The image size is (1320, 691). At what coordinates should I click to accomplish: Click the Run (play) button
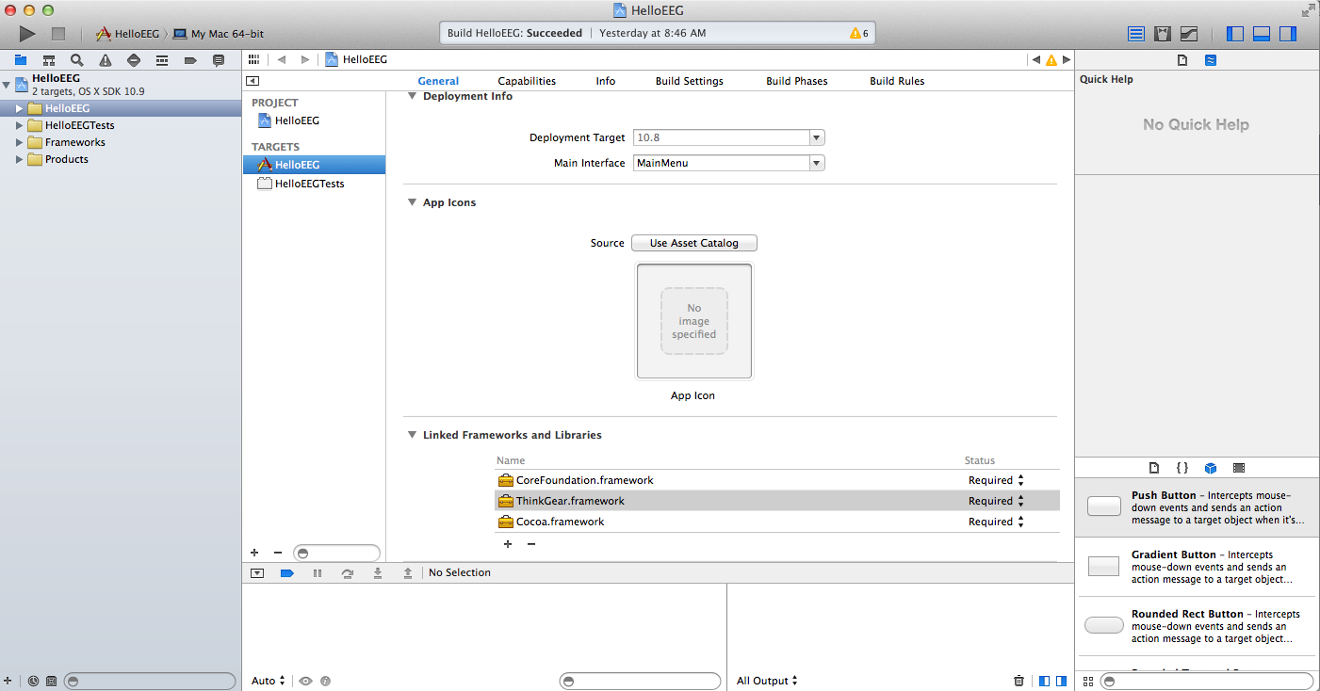[27, 34]
